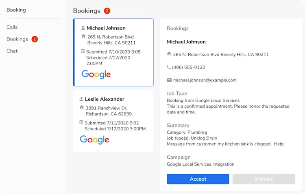Click the address line in the details panel
The image size is (305, 194).
tap(221, 54)
